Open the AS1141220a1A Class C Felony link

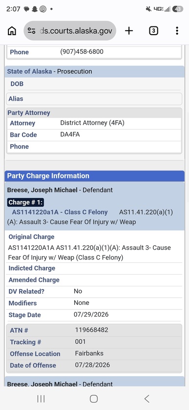60,212
